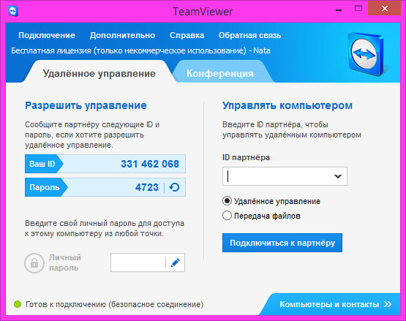406x321 pixels.
Task: Switch to the Конференция tab
Action: point(220,74)
